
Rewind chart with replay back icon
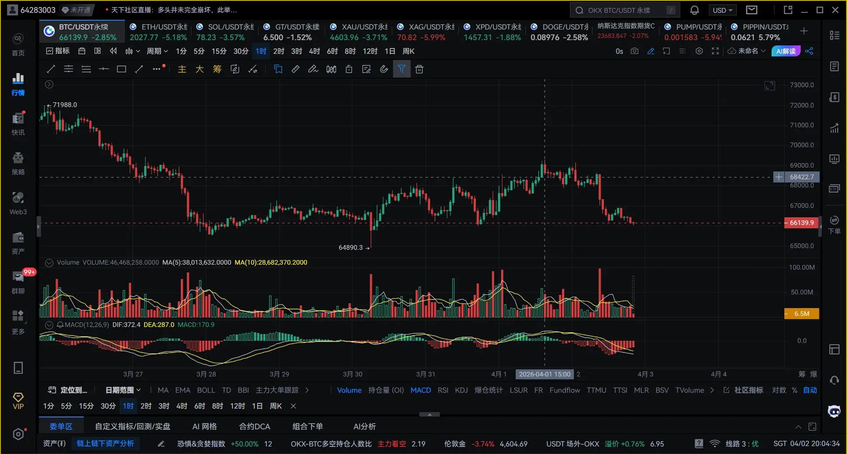click(113, 51)
